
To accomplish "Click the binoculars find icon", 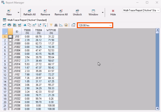I will (x=56, y=25).
